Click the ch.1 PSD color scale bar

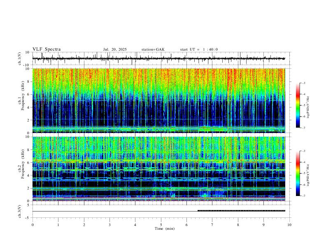(x=298, y=105)
